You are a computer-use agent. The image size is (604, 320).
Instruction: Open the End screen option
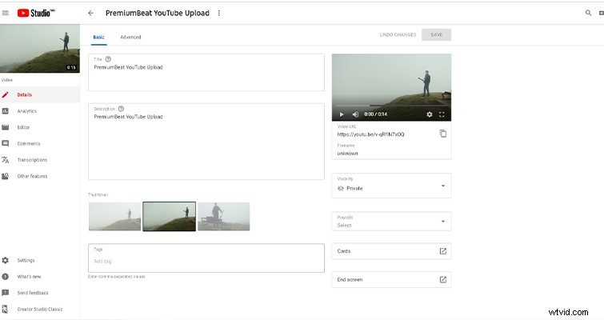(x=391, y=279)
